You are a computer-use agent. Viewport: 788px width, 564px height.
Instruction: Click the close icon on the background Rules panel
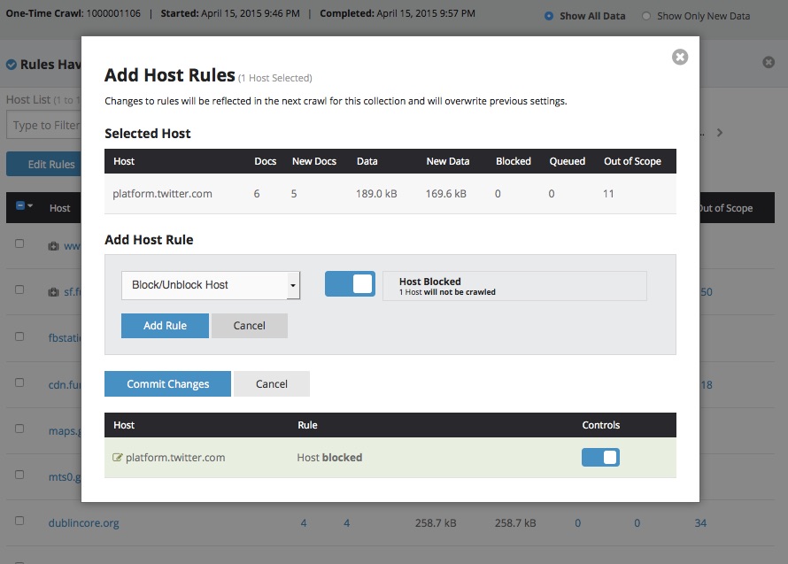(769, 63)
